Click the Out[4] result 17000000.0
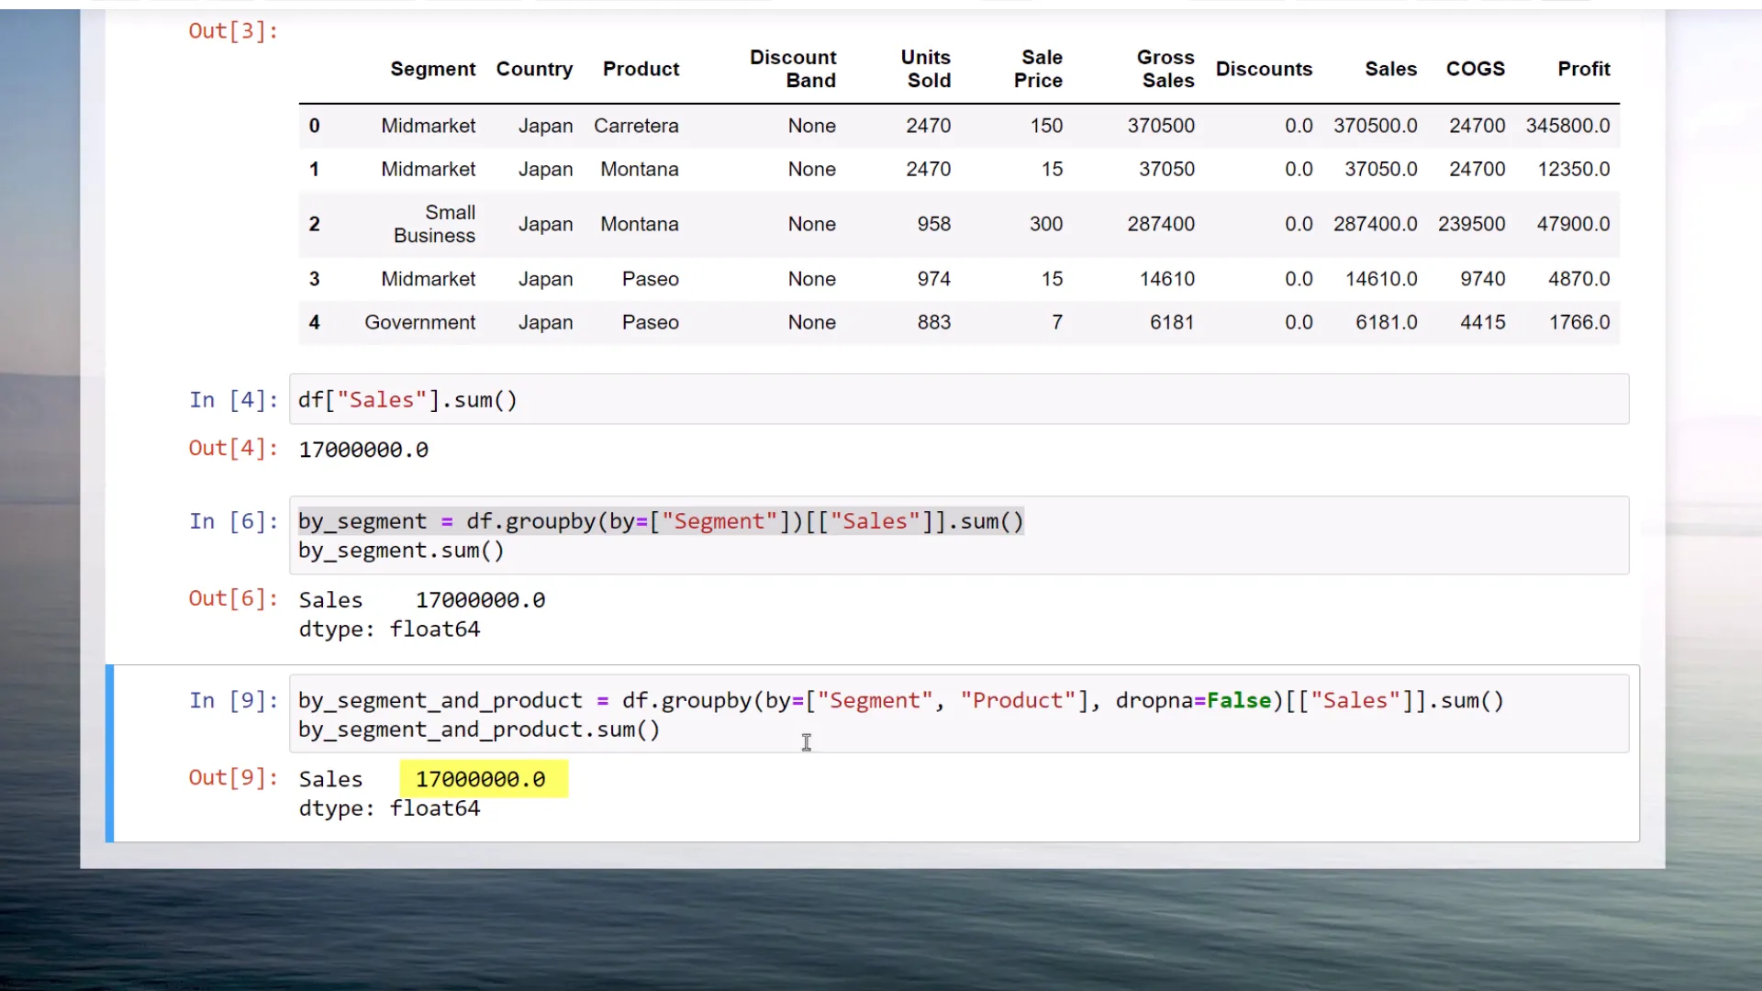 coord(362,449)
